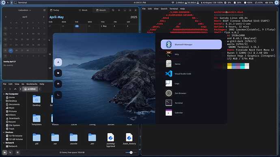Select File System in the sidebar
The image size is (280, 157).
[13, 125]
